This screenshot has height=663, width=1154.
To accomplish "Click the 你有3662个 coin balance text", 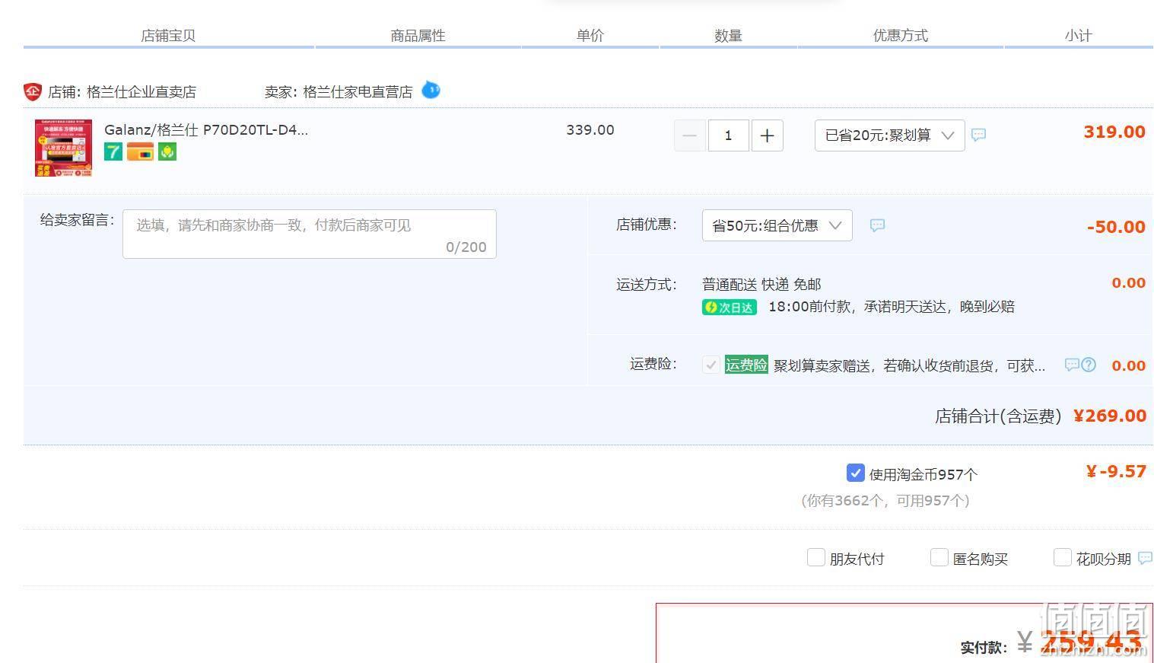I will [x=885, y=501].
